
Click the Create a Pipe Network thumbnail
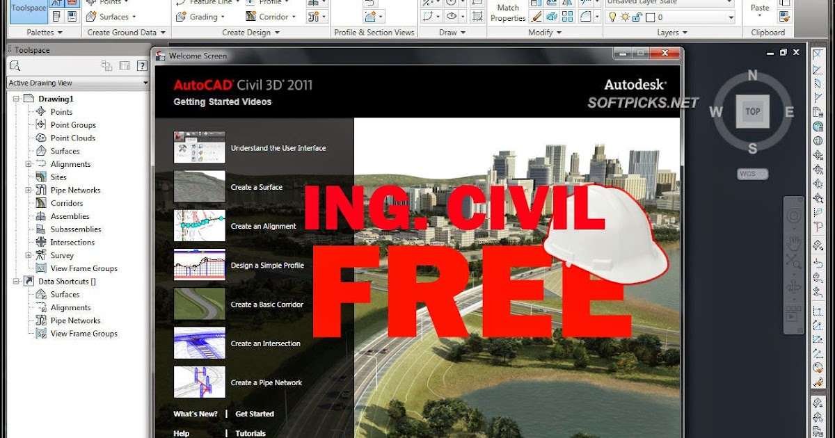click(x=200, y=382)
